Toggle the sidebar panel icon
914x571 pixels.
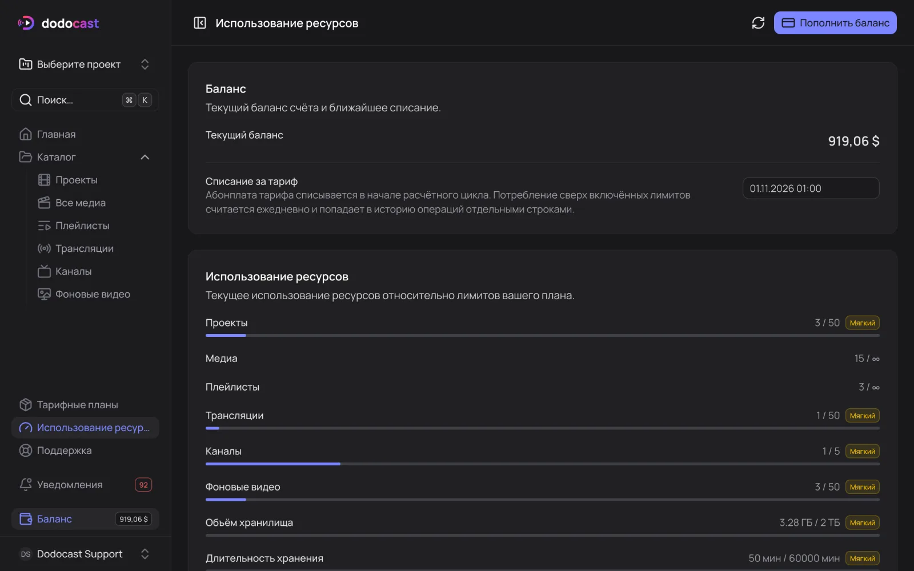(x=200, y=23)
